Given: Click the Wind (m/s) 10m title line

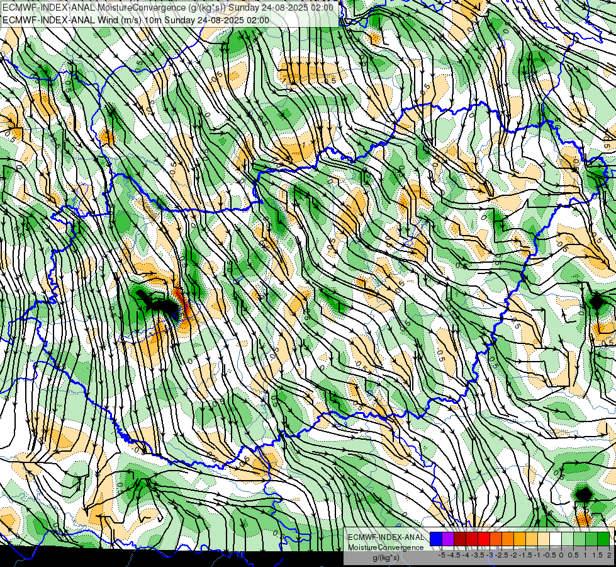Looking at the screenshot, I should click(136, 20).
